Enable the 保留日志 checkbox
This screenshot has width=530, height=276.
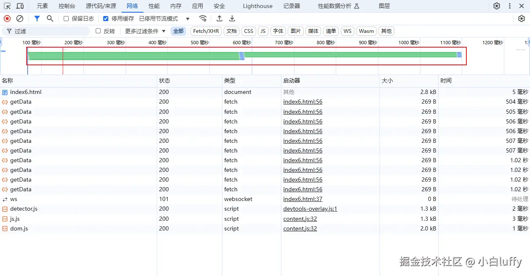pos(66,19)
